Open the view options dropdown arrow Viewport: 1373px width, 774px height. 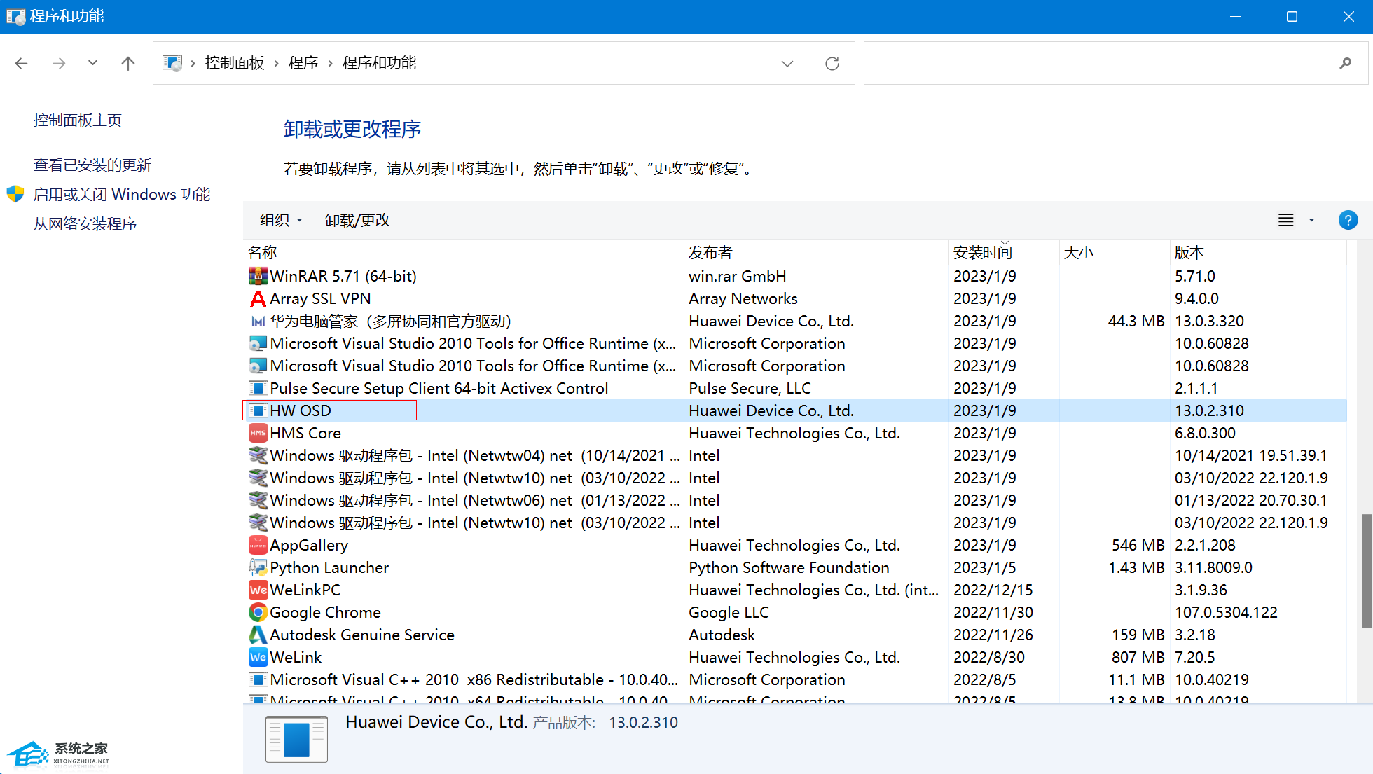1311,220
